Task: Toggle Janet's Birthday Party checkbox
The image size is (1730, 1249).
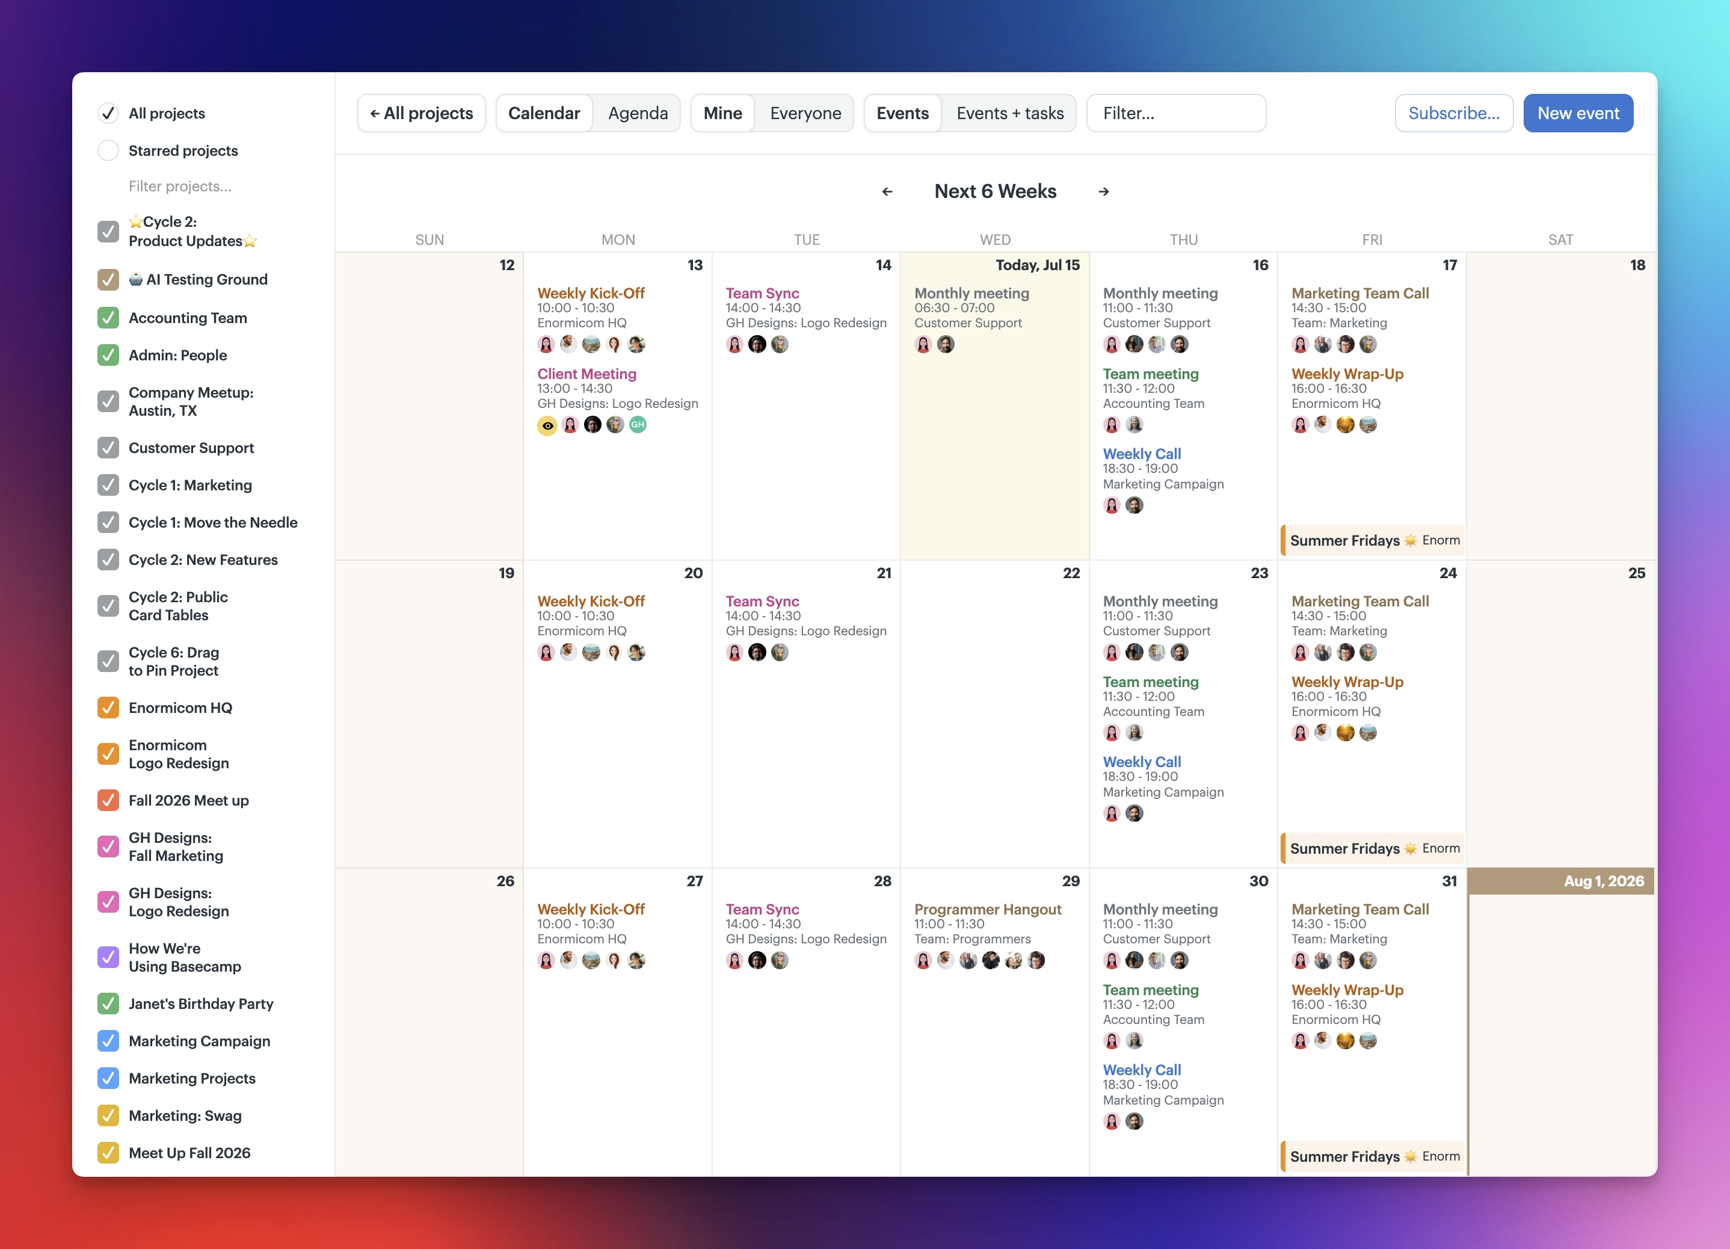Action: 108,1004
